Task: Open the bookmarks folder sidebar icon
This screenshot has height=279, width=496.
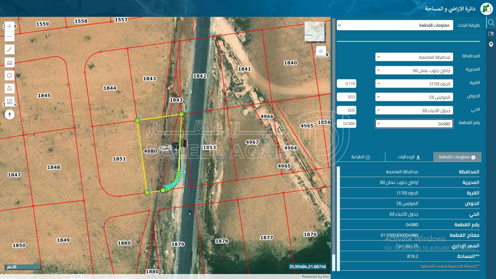Action: tap(491, 33)
